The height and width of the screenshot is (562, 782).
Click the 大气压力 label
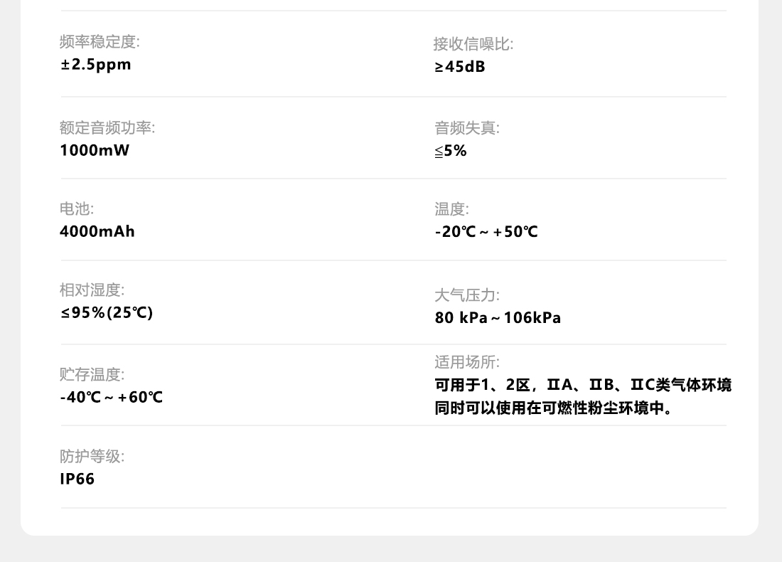467,295
